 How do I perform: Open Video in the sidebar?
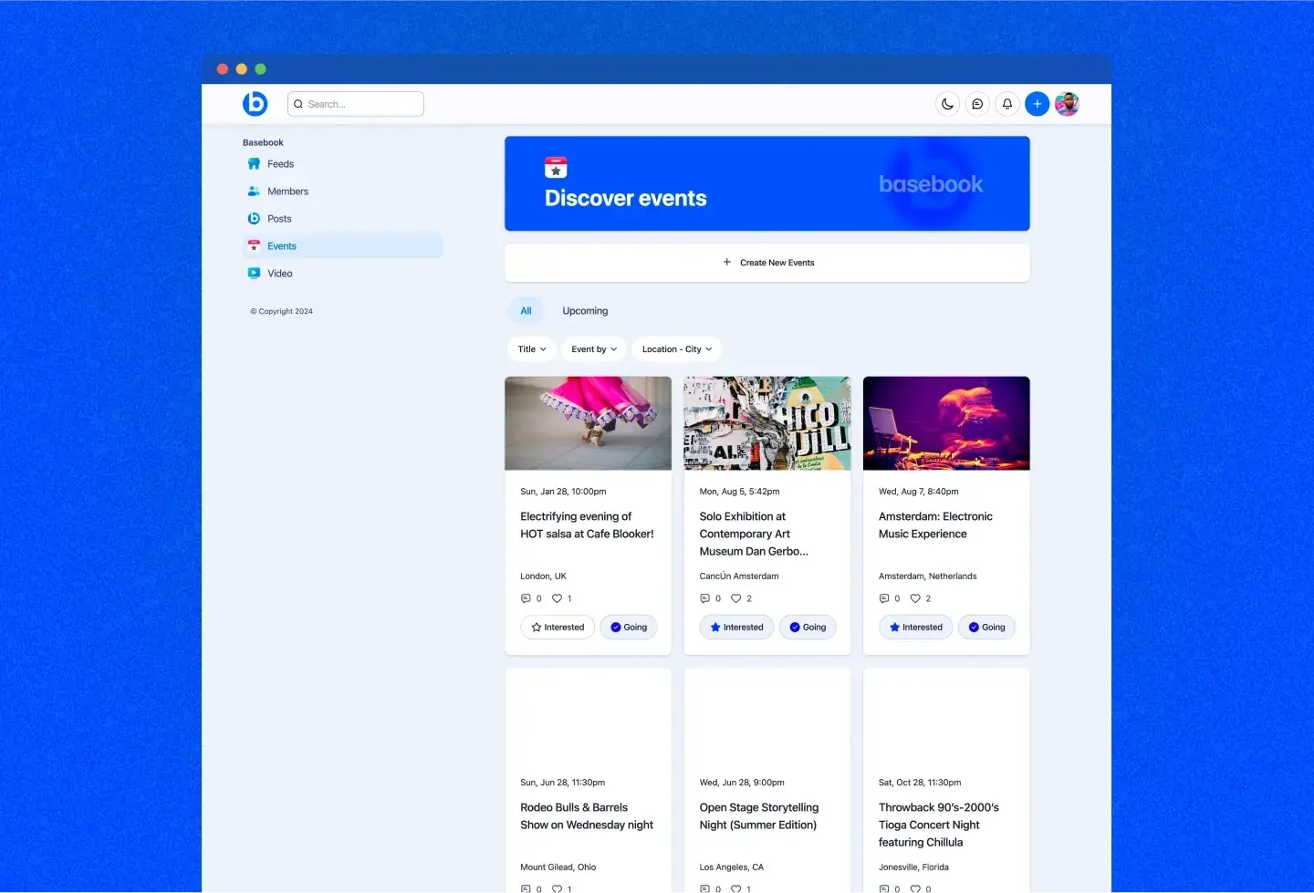click(x=343, y=274)
